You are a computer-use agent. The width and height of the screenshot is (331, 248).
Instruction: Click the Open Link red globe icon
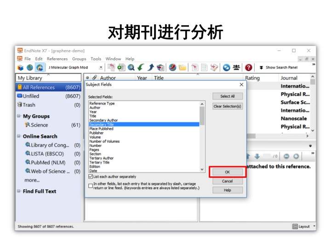coord(172,68)
